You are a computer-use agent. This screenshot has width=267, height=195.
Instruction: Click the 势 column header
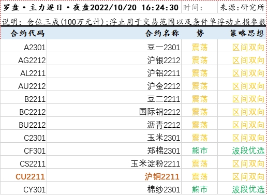tap(199, 33)
